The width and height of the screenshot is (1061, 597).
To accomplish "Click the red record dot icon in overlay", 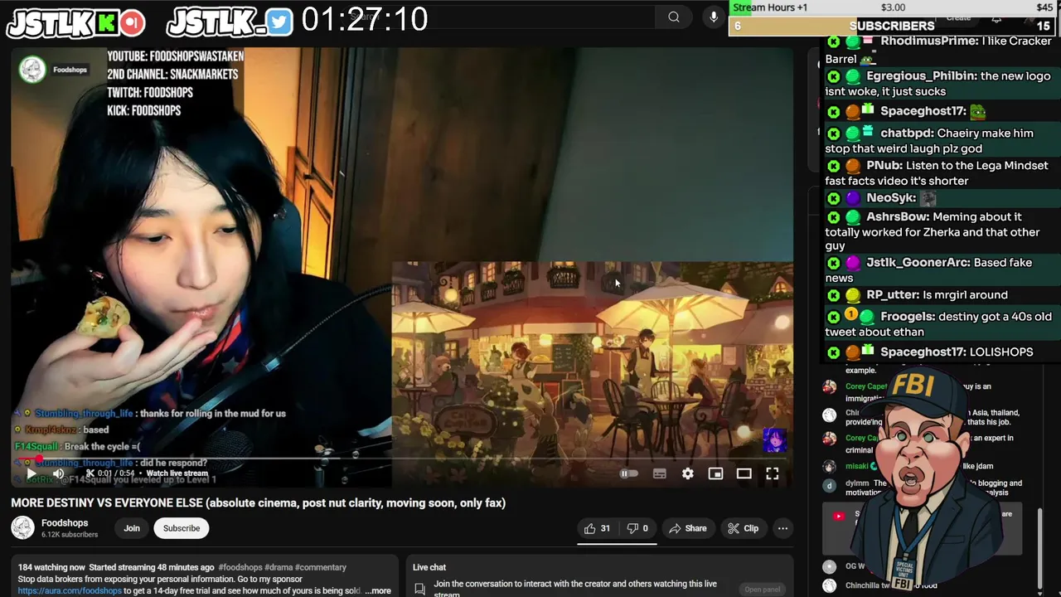I will (131, 23).
